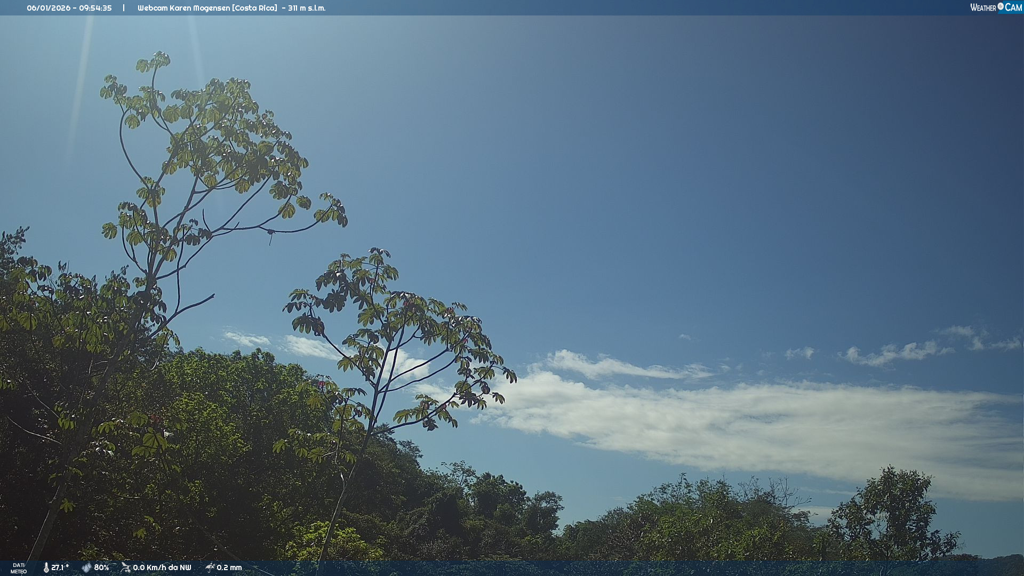Click the humidity water droplets icon
Image resolution: width=1024 pixels, height=576 pixels.
[x=86, y=567]
